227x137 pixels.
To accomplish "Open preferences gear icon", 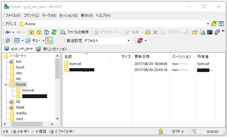I will coord(8,40).
